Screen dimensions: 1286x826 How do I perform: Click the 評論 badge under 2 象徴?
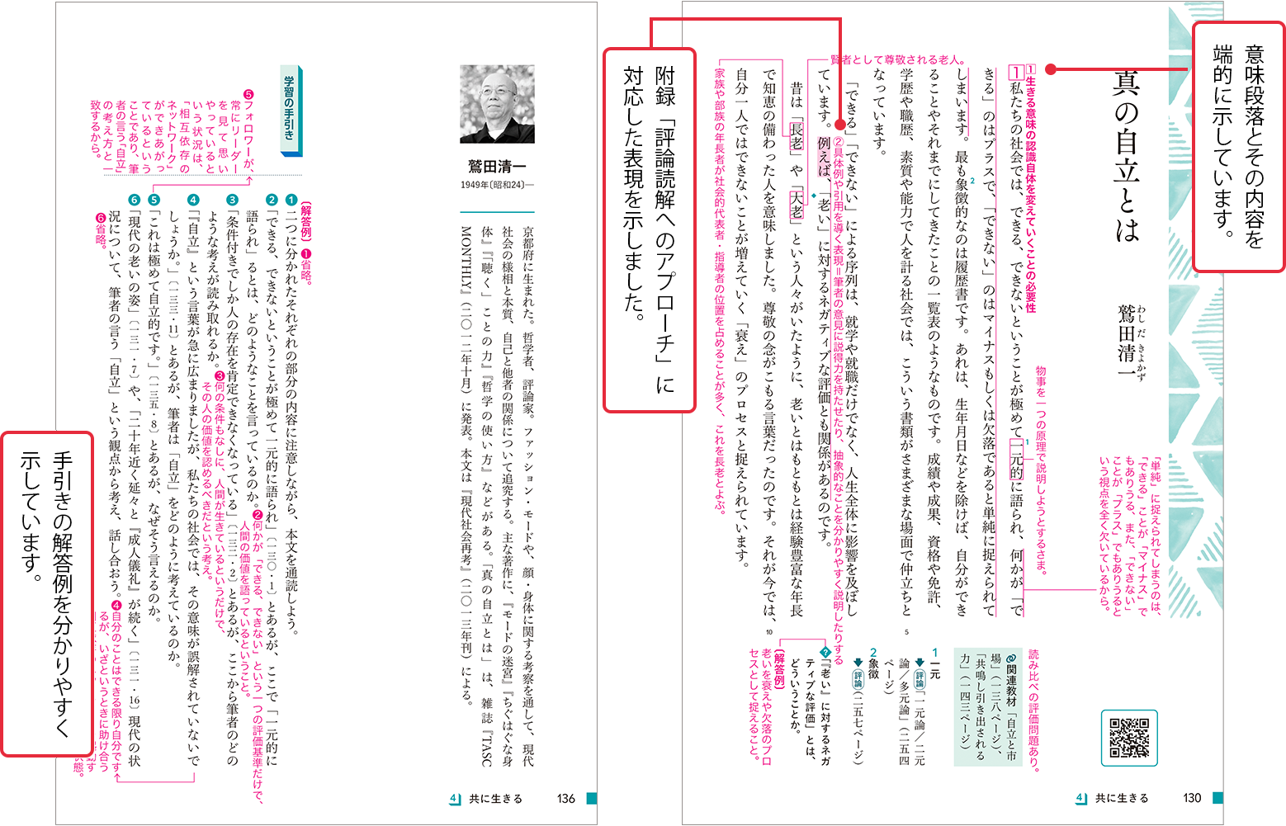click(x=858, y=677)
